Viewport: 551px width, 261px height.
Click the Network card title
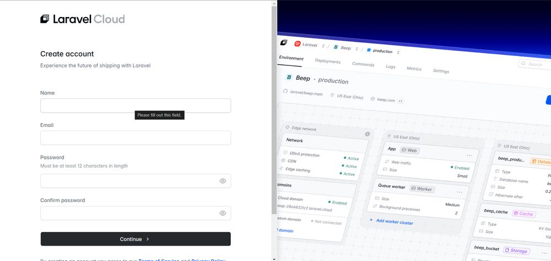click(x=294, y=140)
